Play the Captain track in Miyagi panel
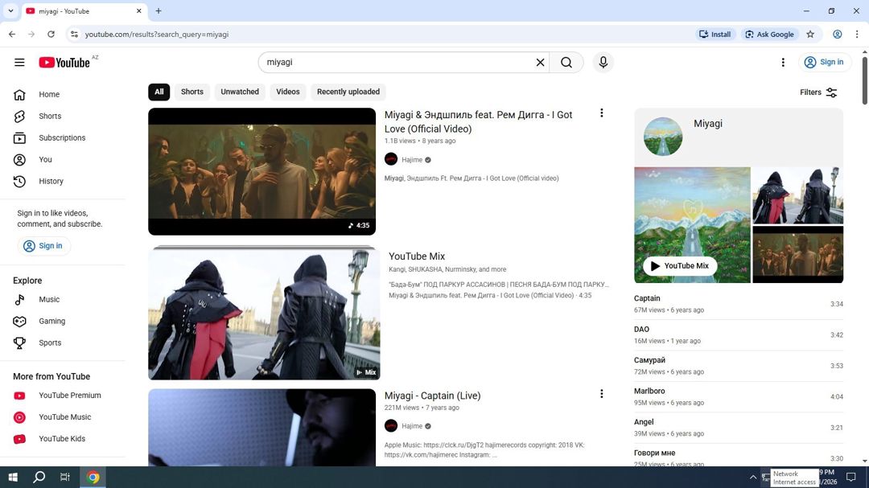This screenshot has height=488, width=869. (x=739, y=304)
